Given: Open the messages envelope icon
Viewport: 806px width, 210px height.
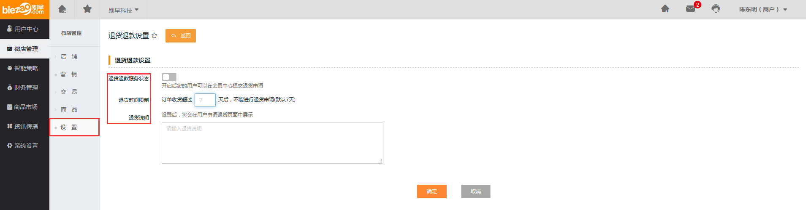Looking at the screenshot, I should coord(691,9).
